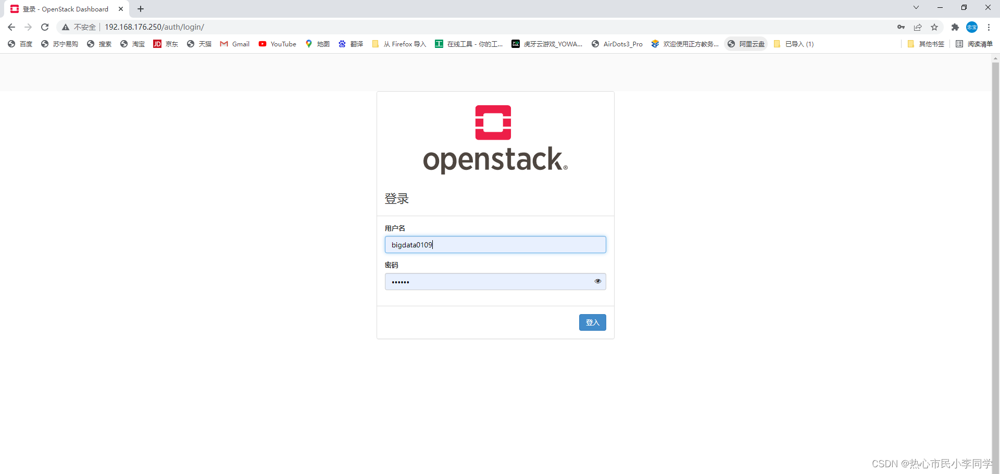Open the 虎牙云游戏 bookmark
The image size is (1000, 474).
547,44
